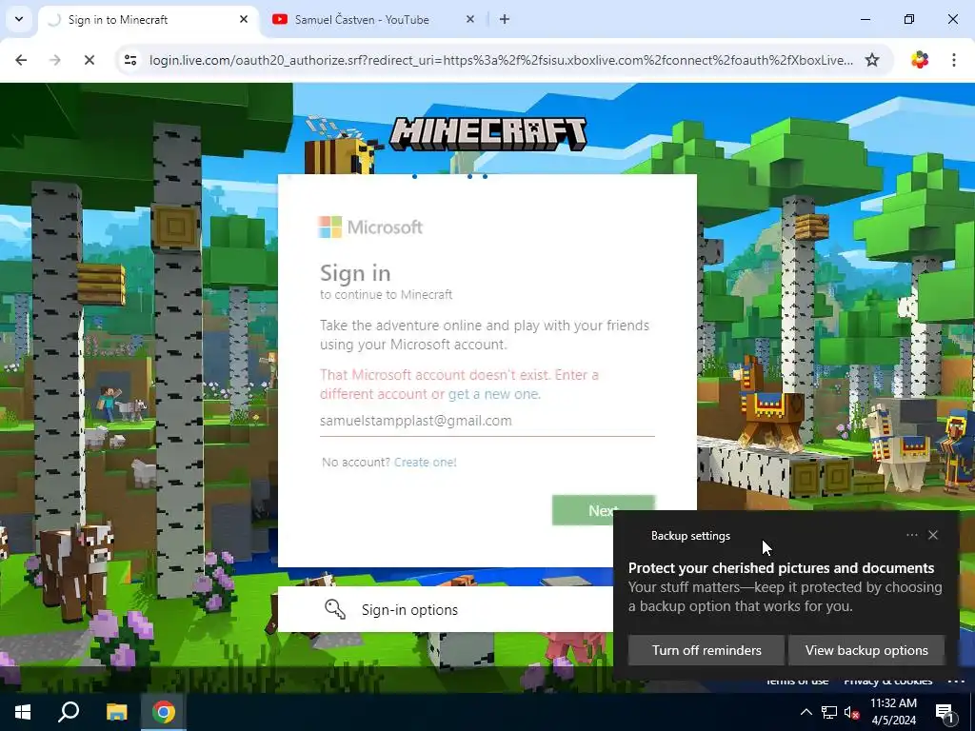This screenshot has height=731, width=975.
Task: Switch to Sign in to Minecraft tab
Action: (x=149, y=20)
